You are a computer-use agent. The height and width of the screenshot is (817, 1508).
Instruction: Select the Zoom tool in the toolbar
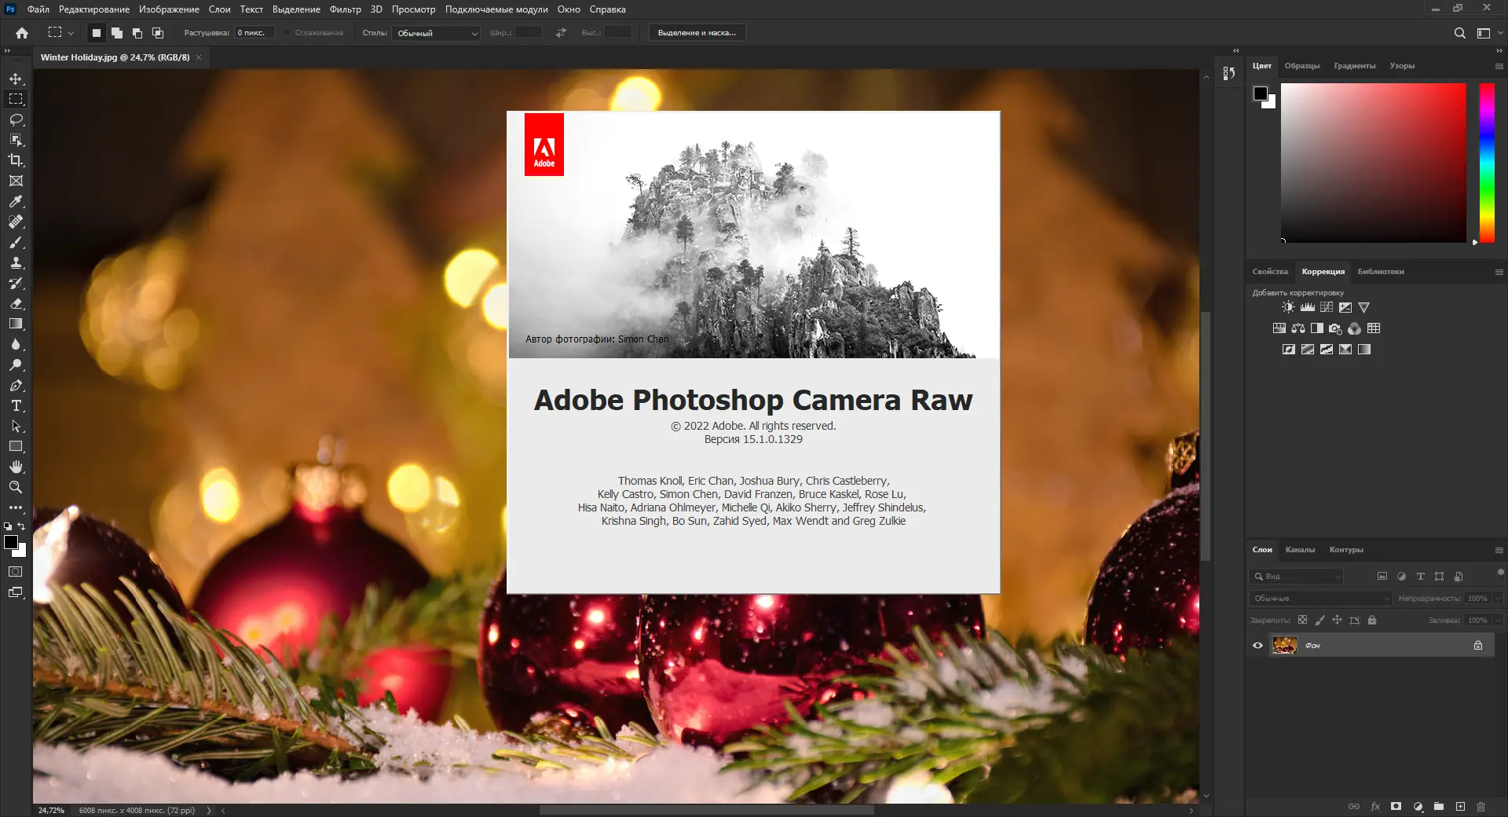(16, 487)
